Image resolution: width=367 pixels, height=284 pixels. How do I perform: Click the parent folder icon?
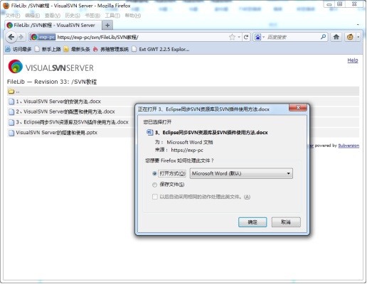pos(11,92)
